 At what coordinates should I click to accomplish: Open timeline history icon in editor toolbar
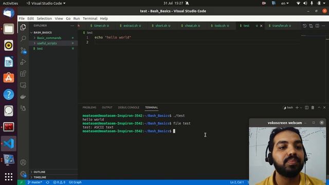[x=304, y=26]
